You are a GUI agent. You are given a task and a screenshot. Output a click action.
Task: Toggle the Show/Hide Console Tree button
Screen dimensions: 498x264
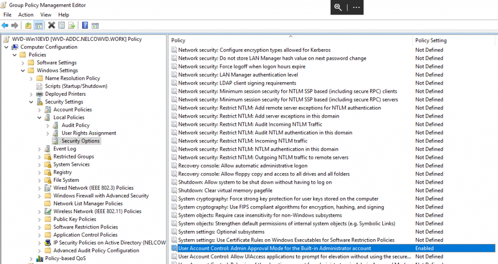[x=38, y=25]
